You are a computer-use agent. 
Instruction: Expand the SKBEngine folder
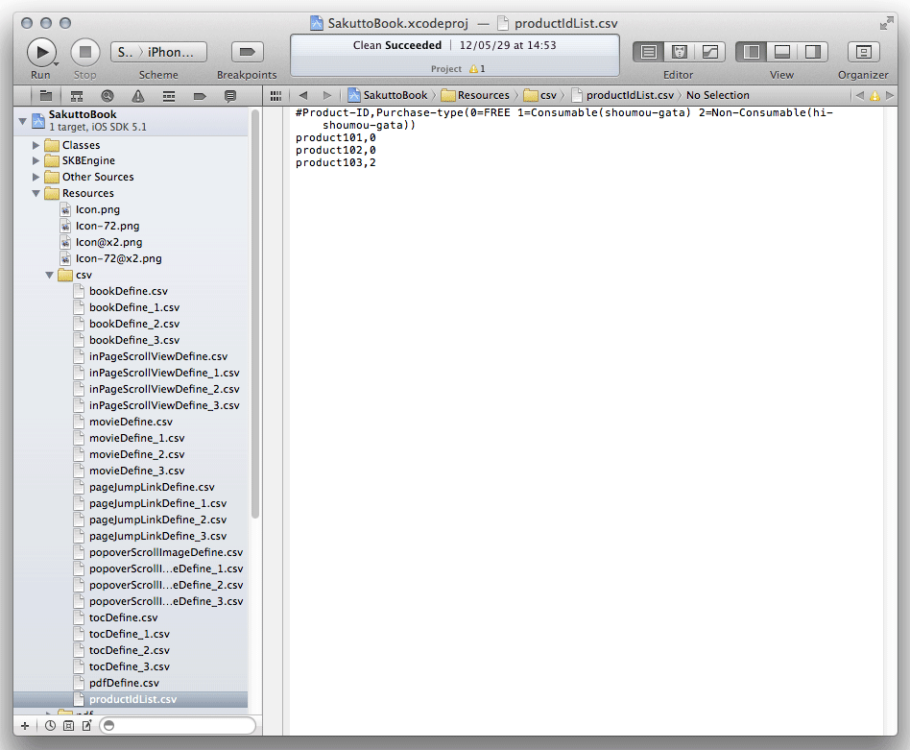click(x=36, y=160)
